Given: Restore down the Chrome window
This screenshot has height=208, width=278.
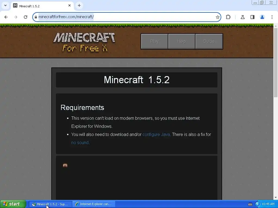Looking at the screenshot, I should pos(262,3).
